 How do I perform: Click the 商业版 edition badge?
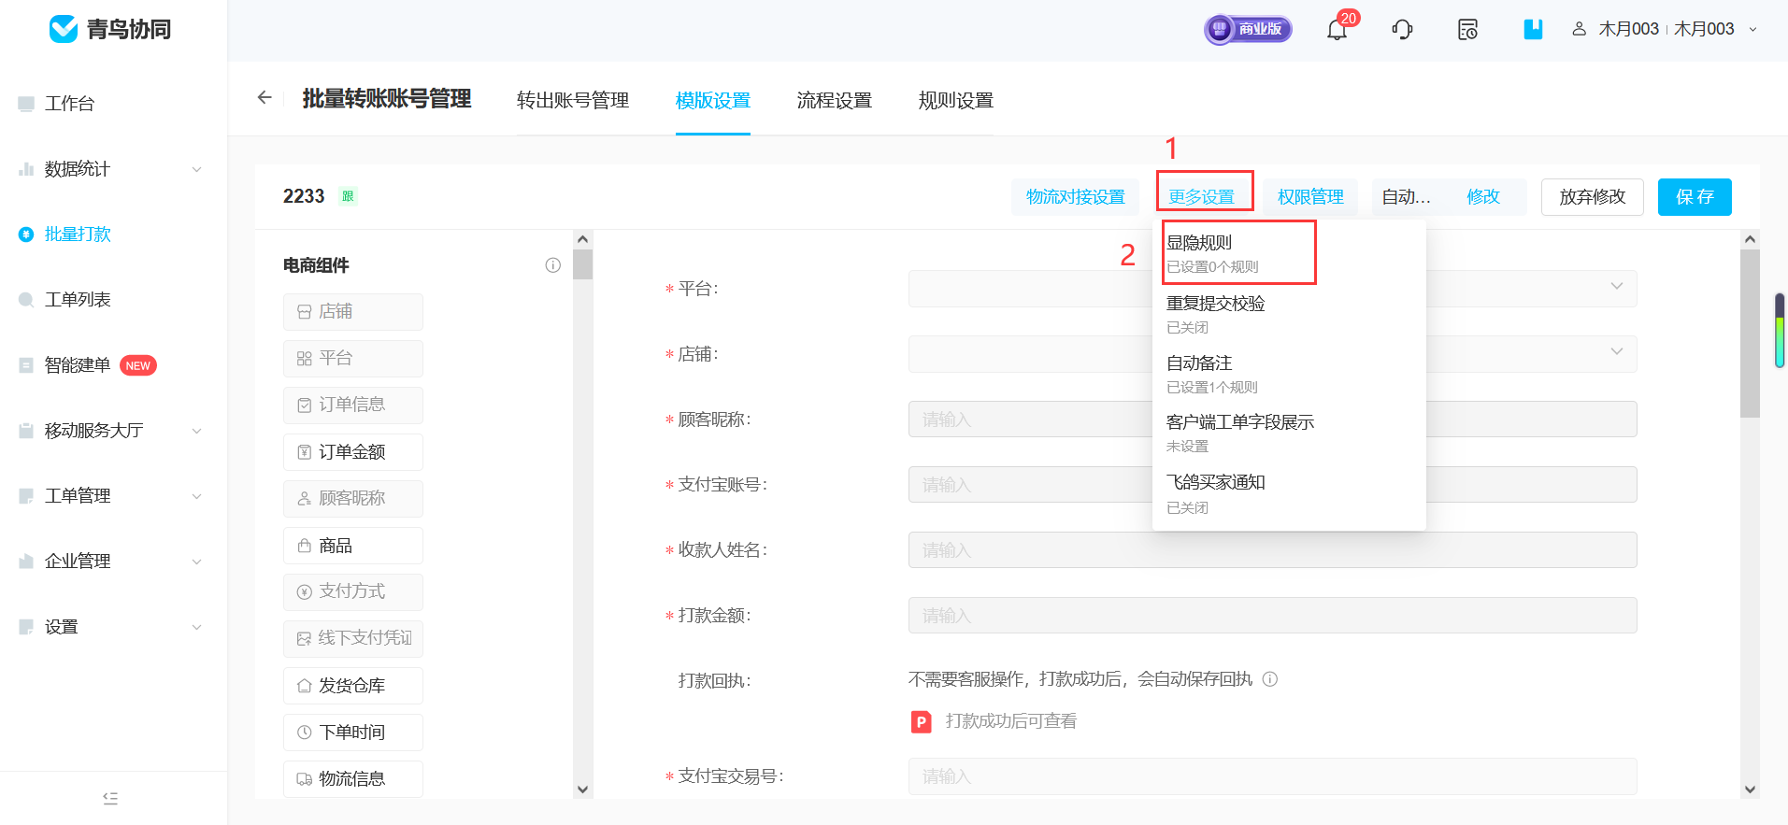[1248, 30]
